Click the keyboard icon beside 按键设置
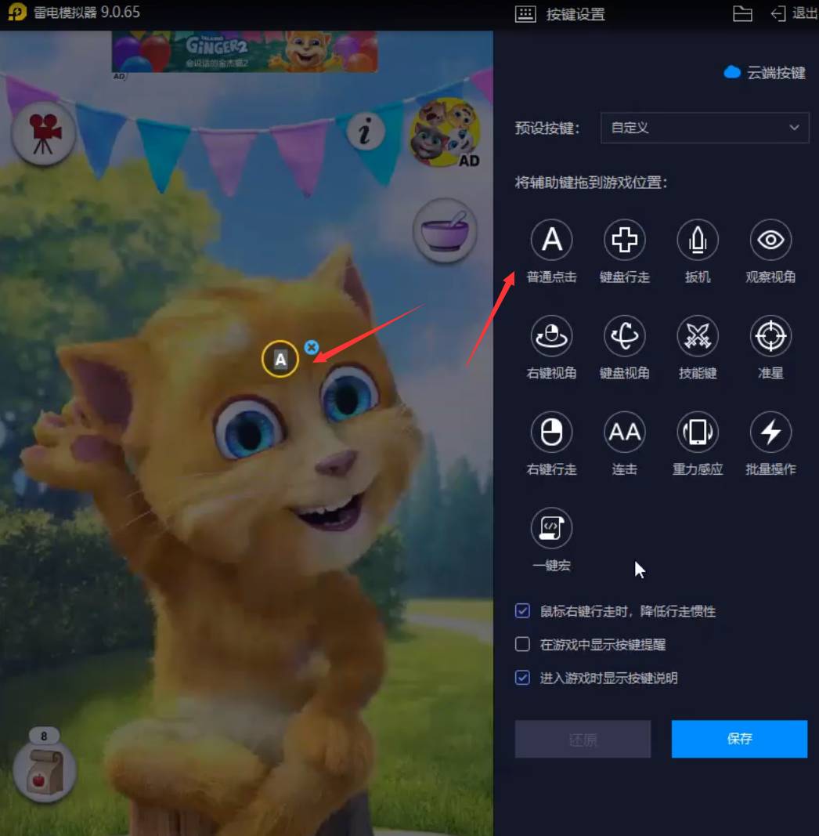 [525, 14]
